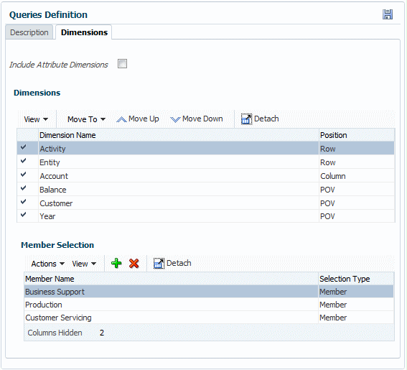The height and width of the screenshot is (370, 407).
Task: Click the Selection Type column header
Action: pos(356,279)
